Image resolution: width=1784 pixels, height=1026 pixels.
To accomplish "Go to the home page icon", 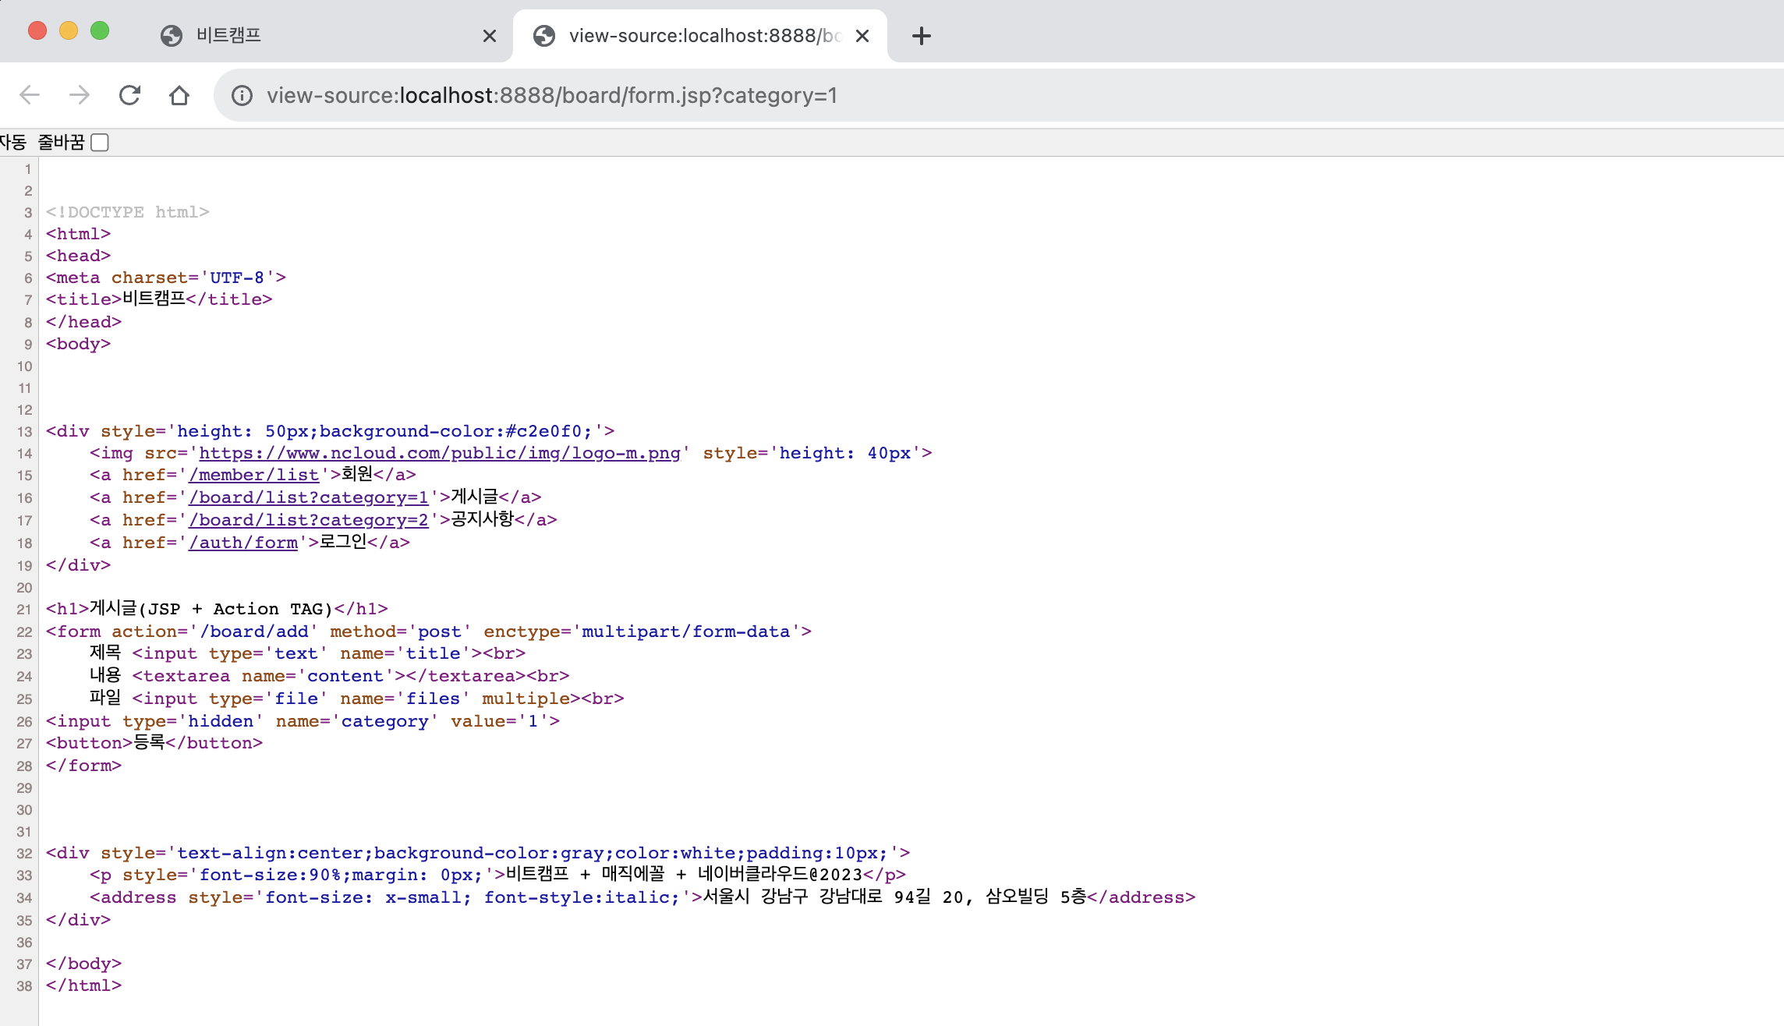I will [179, 95].
